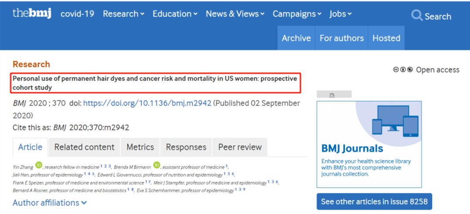Click the search magnifying glass icon
The image size is (470, 214).
tap(417, 16)
